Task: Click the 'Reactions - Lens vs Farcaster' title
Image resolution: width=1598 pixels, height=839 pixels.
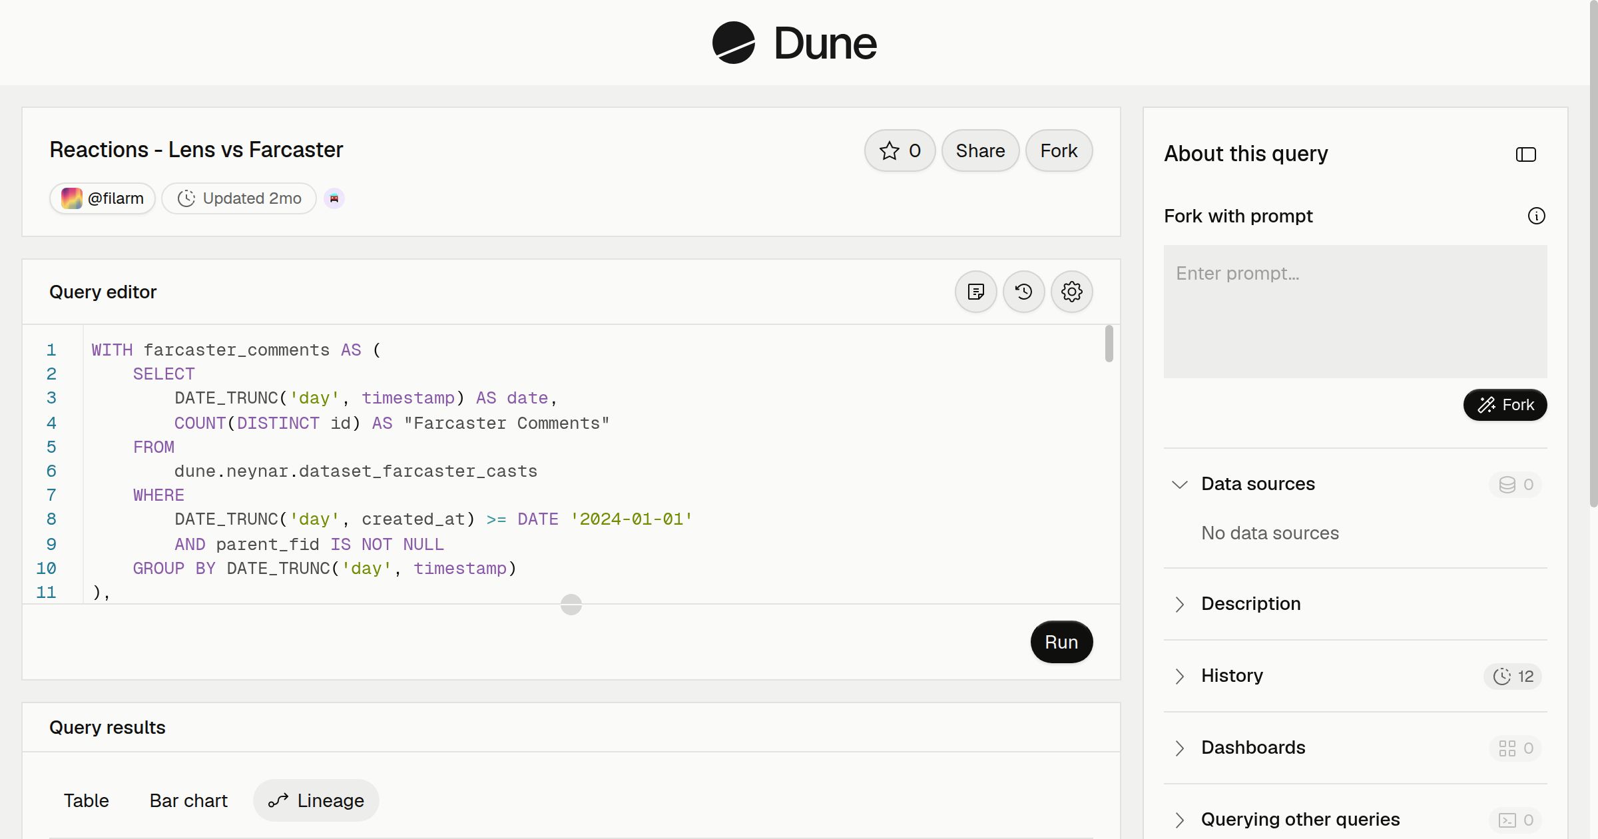Action: (196, 150)
